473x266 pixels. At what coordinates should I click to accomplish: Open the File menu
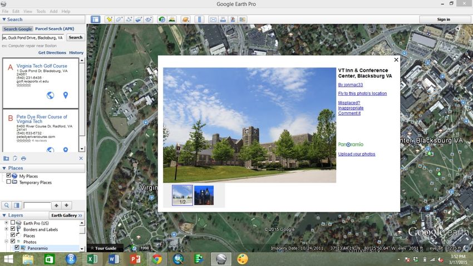5,11
